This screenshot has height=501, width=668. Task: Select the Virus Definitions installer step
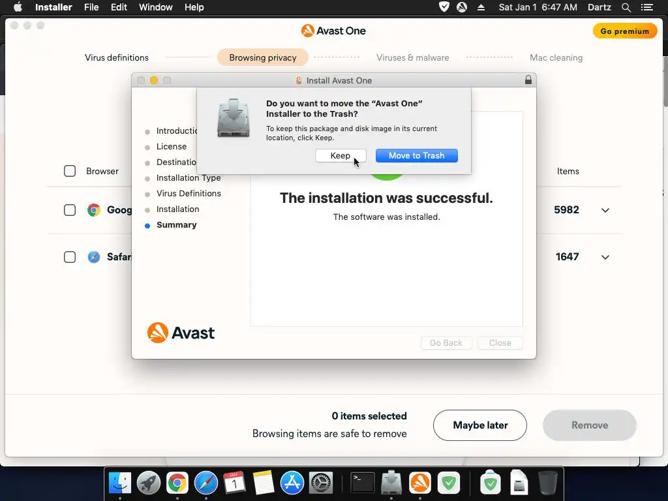coord(189,193)
